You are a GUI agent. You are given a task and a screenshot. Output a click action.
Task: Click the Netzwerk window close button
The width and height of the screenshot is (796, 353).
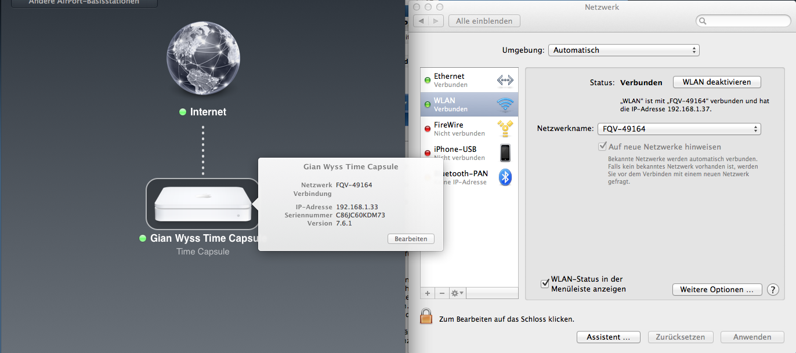417,7
